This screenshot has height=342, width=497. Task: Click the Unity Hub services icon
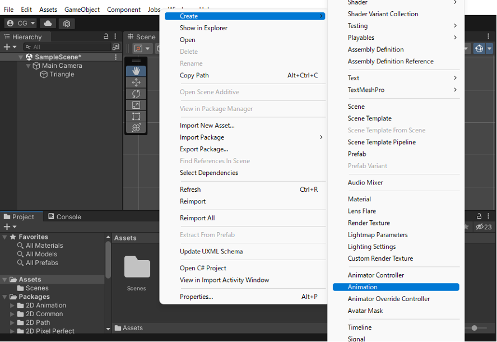67,24
